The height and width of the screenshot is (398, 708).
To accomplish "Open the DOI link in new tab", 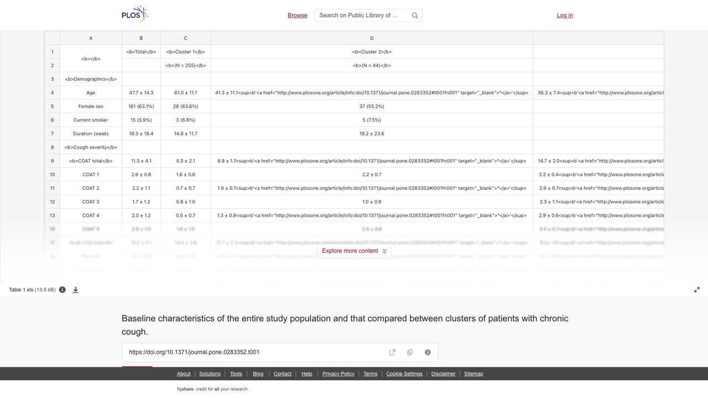I will coord(392,352).
